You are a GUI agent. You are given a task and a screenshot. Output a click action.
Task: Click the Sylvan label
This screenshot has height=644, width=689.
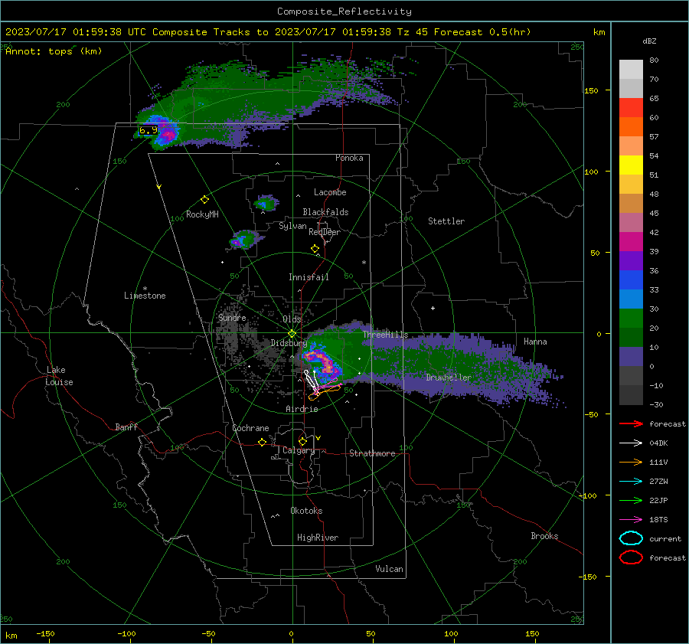click(292, 226)
